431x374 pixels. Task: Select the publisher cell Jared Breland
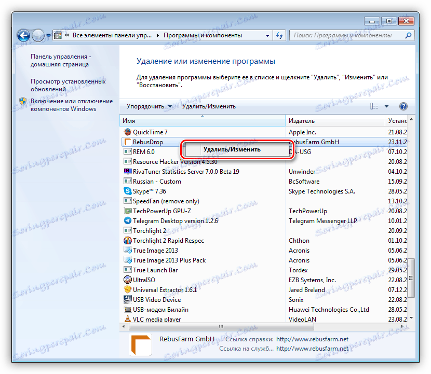[306, 289]
